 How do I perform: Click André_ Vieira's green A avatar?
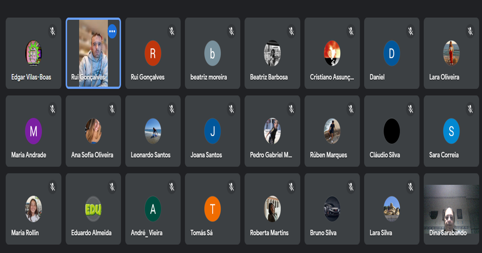153,209
